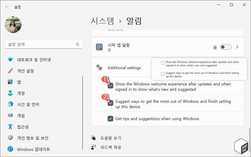The height and width of the screenshot is (157, 251).
Task: Open 개인 정보 및 보안 settings
Action: pyautogui.click(x=33, y=138)
